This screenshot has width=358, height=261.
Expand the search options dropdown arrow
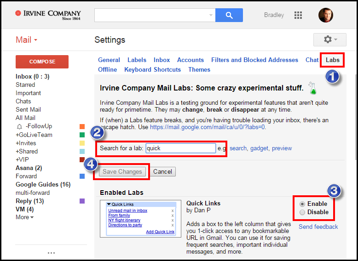point(211,15)
